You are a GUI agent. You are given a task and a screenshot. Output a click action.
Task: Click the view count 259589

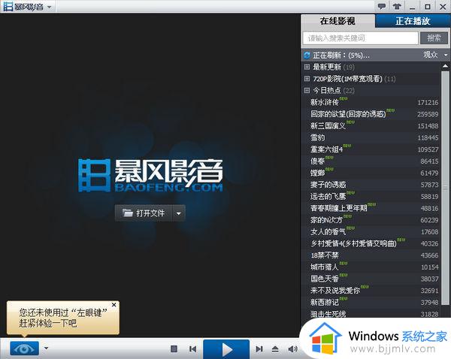(x=428, y=114)
